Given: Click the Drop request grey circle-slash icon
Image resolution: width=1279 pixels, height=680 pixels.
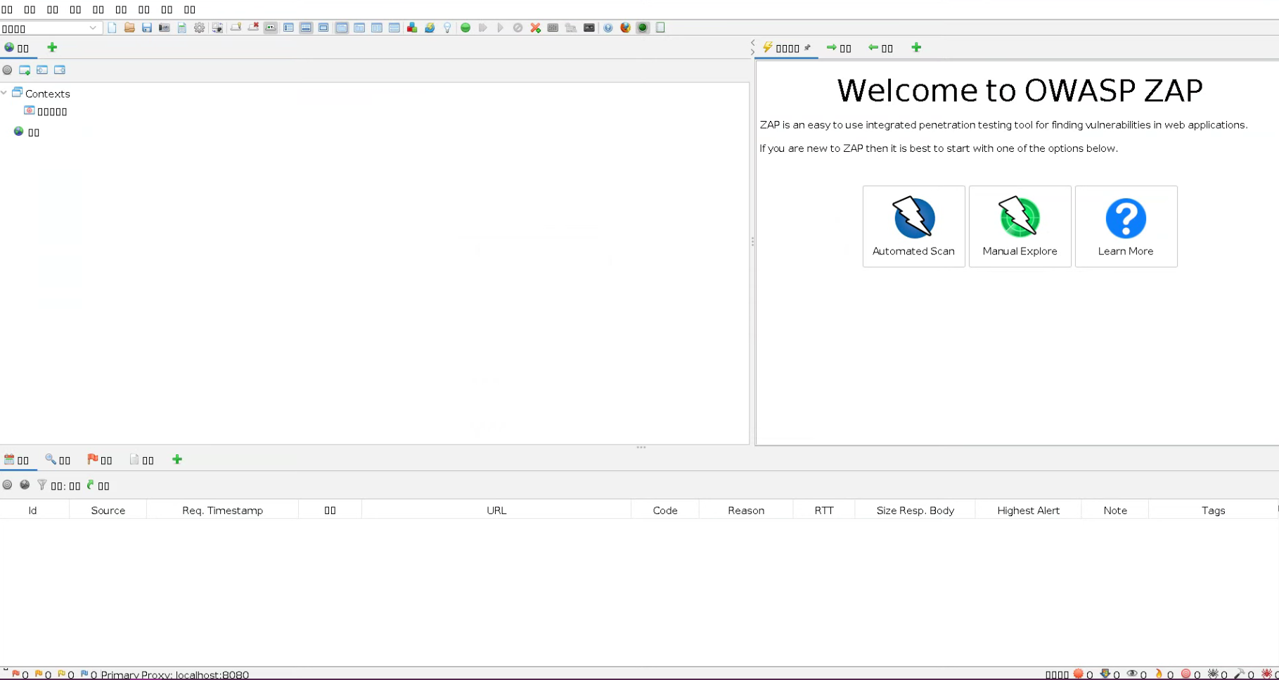Looking at the screenshot, I should (518, 28).
